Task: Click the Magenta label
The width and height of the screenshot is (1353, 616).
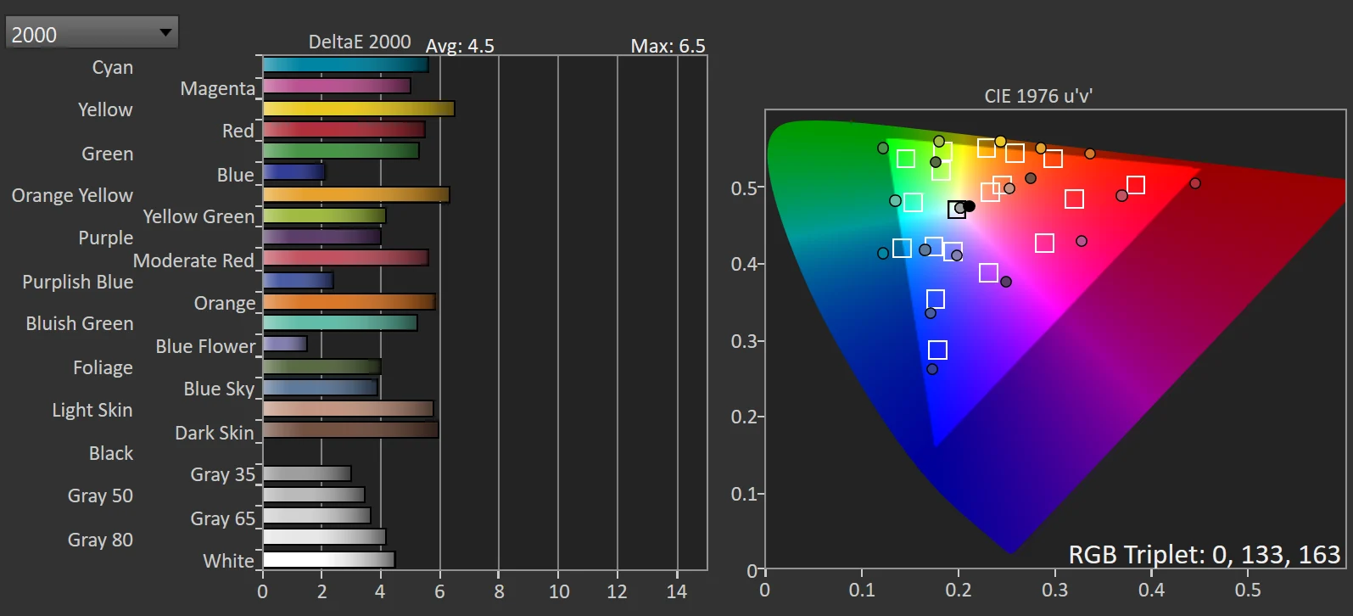Action: (x=217, y=88)
